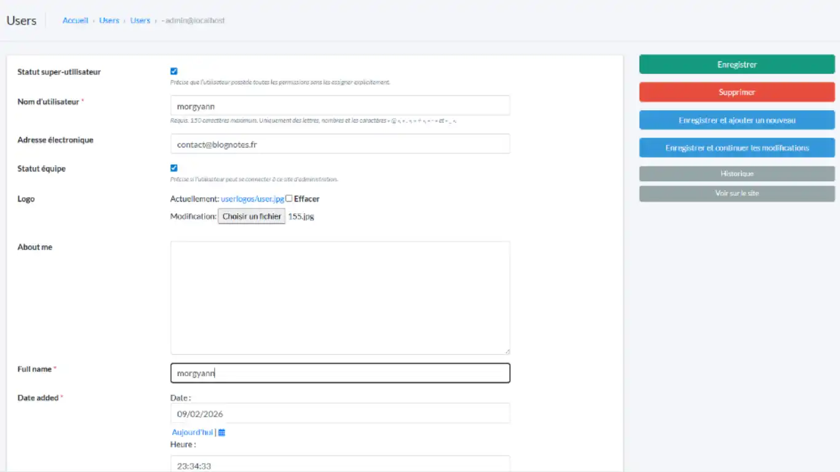Click Enregistrer et ajouter un nouveau
Viewport: 840px width, 472px height.
click(737, 120)
